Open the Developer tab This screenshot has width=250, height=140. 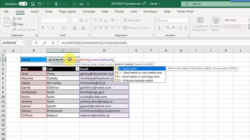pyautogui.click(x=150, y=11)
